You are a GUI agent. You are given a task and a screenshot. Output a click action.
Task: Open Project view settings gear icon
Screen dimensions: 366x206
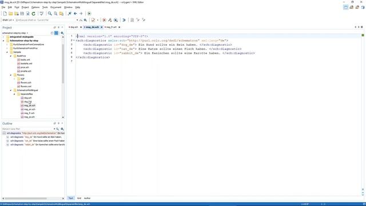pyautogui.click(x=62, y=33)
